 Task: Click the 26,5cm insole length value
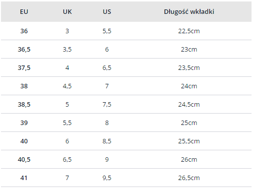tap(189, 178)
